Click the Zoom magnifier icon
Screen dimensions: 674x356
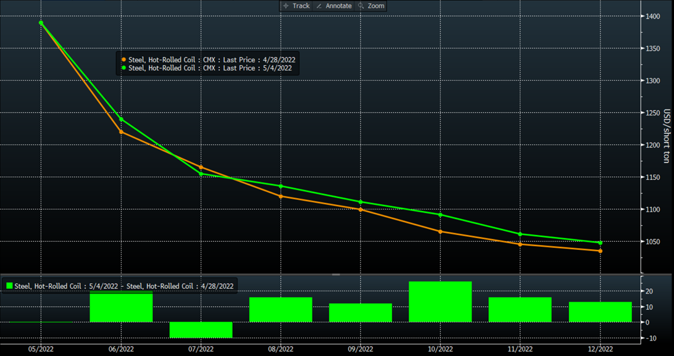(x=361, y=6)
